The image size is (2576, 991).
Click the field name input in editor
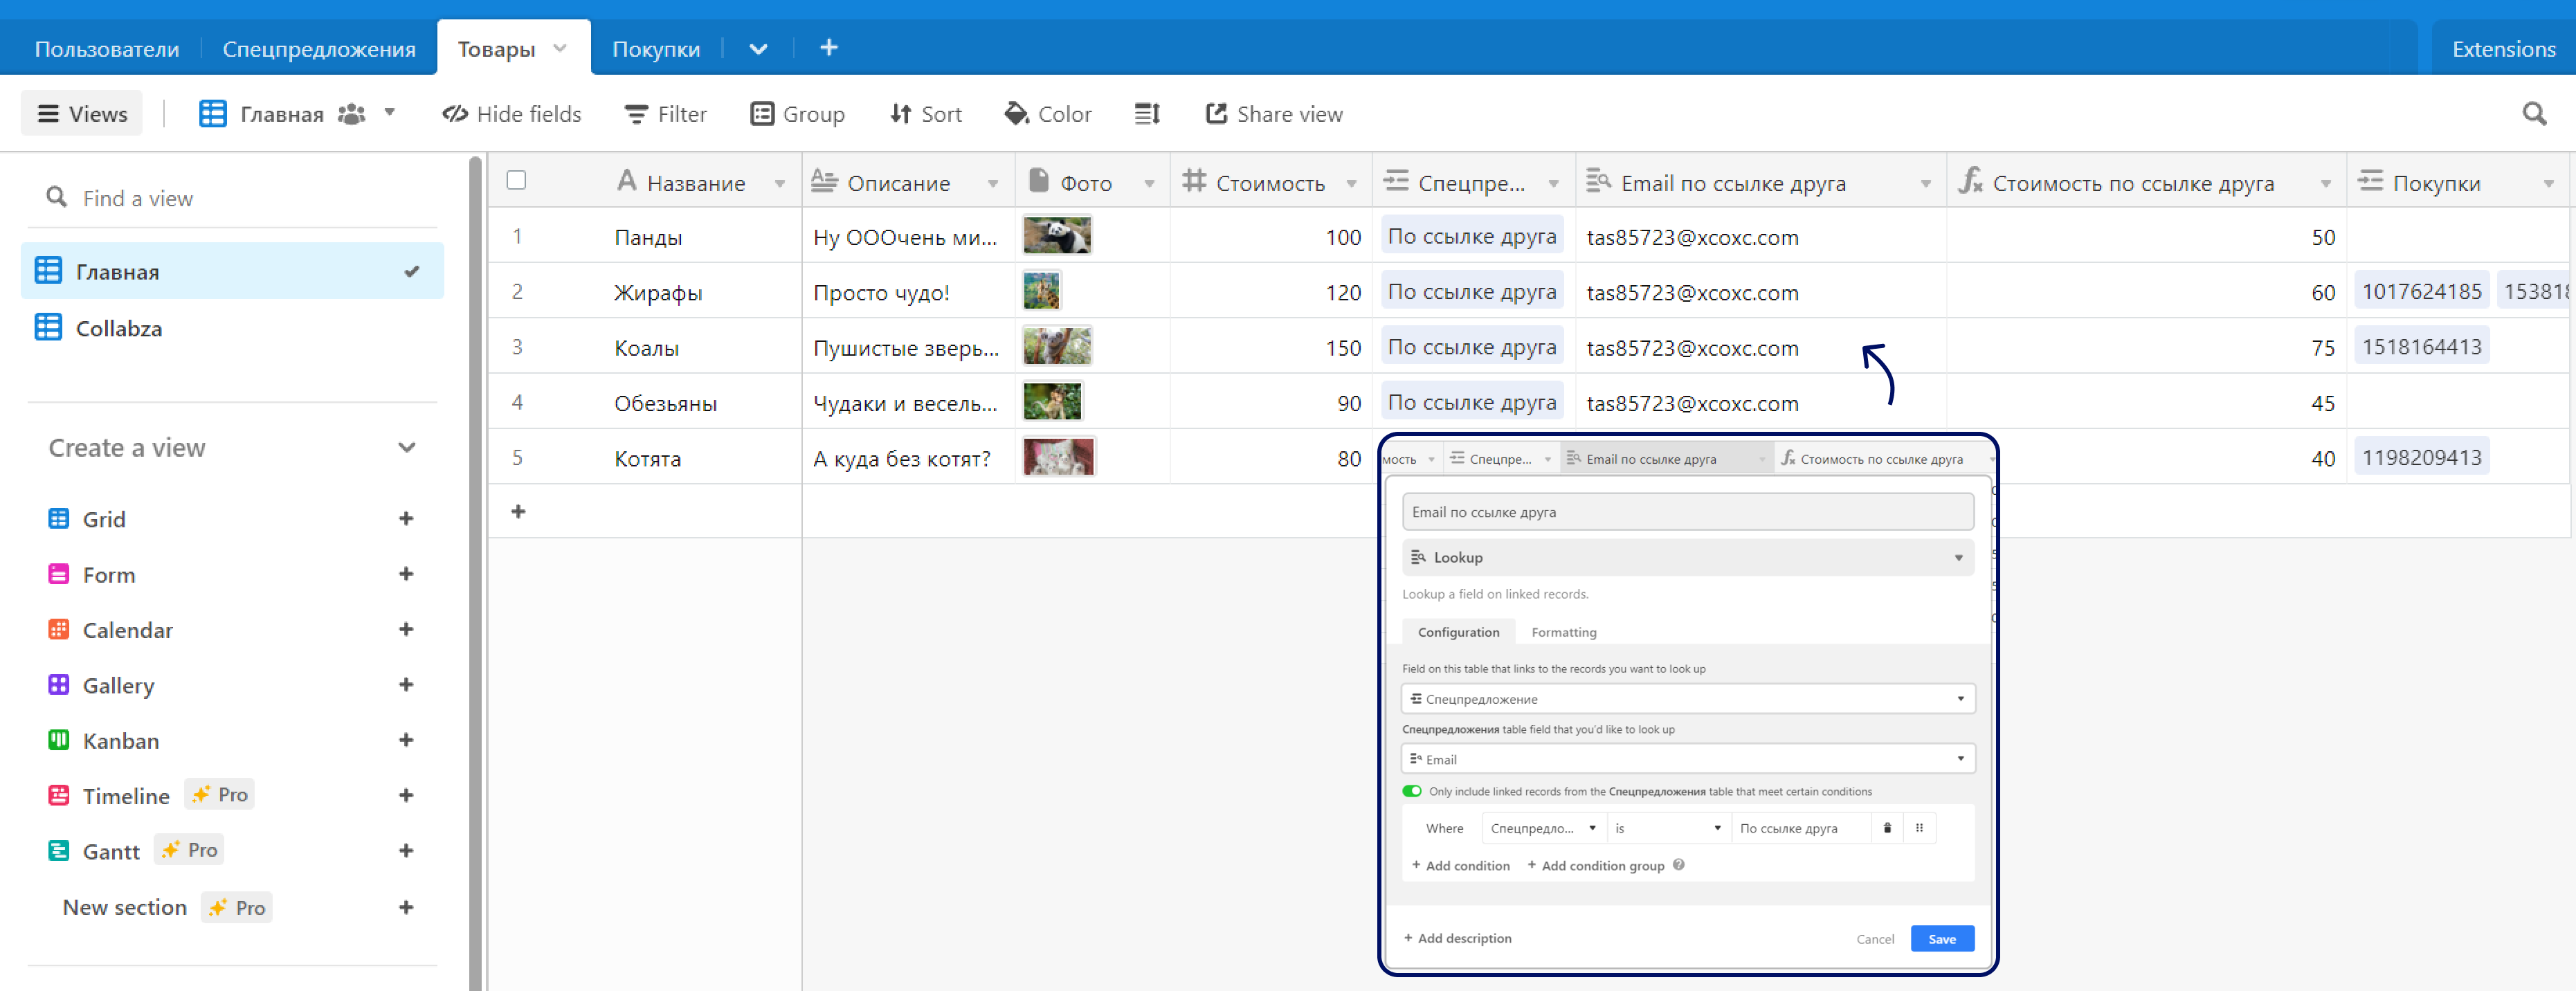tap(1688, 511)
